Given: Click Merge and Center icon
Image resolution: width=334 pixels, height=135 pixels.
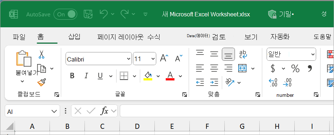Looking at the screenshot, I should point(243,68).
